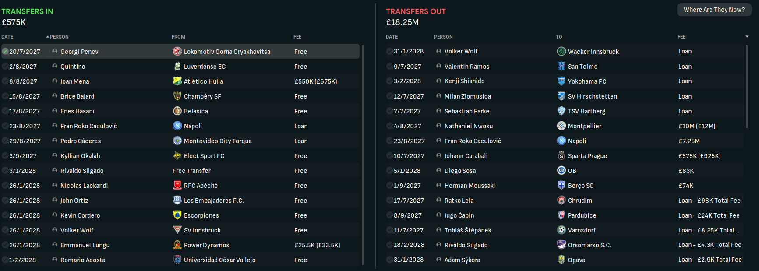Open the Yokohama FC club crest
759x271 pixels.
(x=561, y=81)
